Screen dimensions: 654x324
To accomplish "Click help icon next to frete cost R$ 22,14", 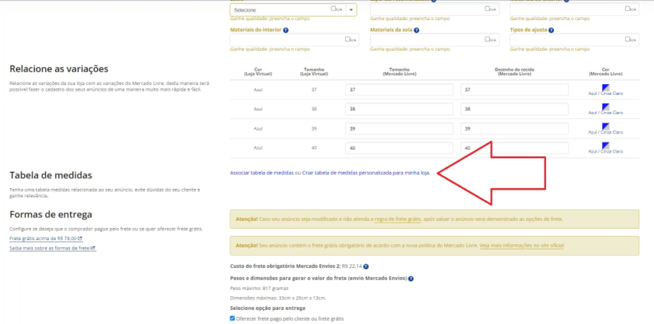I will [366, 267].
